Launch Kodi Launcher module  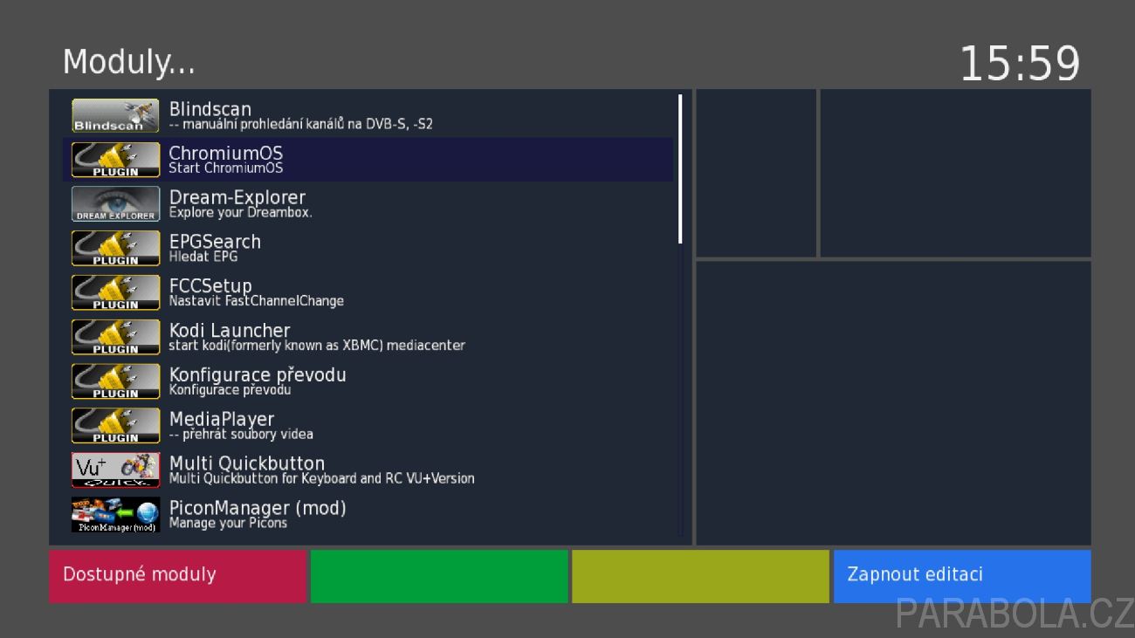[x=230, y=331]
